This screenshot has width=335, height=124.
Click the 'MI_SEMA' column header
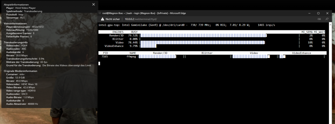(x=307, y=32)
